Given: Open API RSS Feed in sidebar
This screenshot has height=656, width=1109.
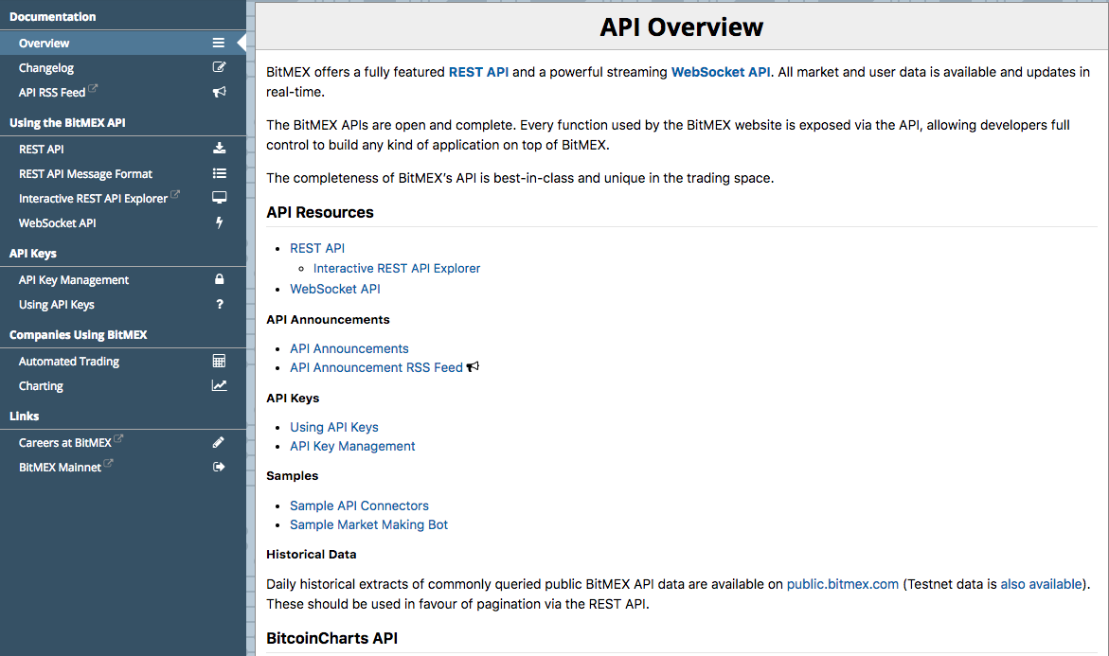Looking at the screenshot, I should pyautogui.click(x=123, y=93).
